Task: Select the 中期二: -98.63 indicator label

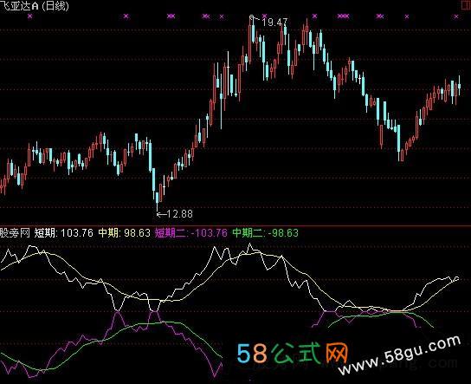Action: pyautogui.click(x=266, y=233)
